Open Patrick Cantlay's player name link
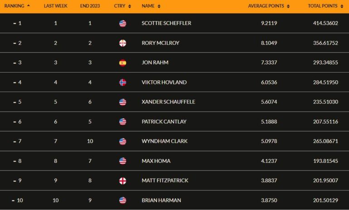 pyautogui.click(x=164, y=122)
